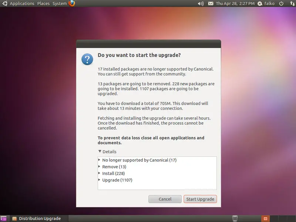Switch to the highlighted orange workspace
The image size is (296, 222).
(x=265, y=219)
